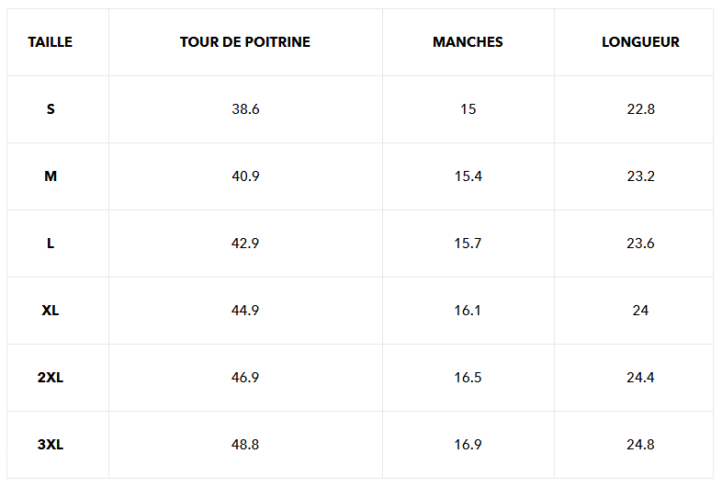This screenshot has width=722, height=499.
Task: Click the TAILLE column header
Action: 51,42
